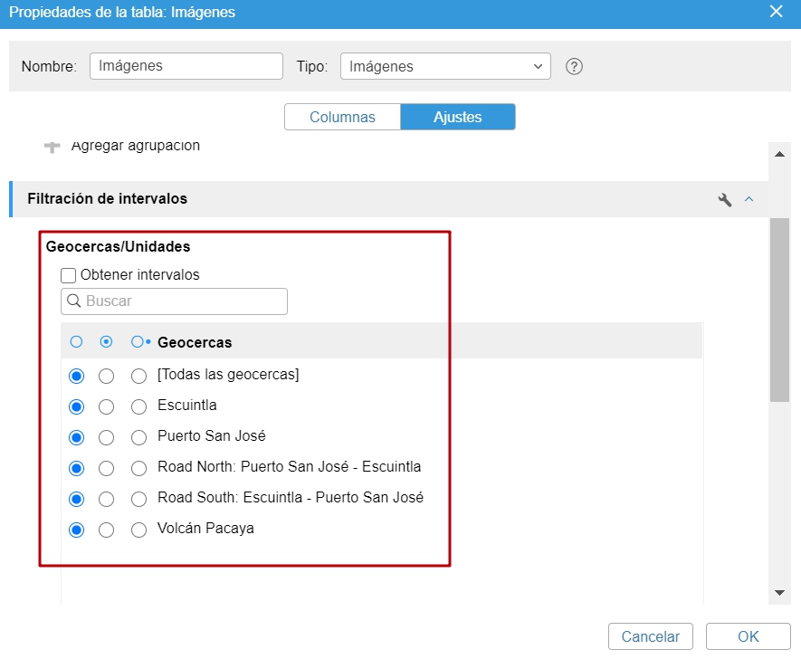
Task: Click inside the Nombre text field
Action: (186, 65)
